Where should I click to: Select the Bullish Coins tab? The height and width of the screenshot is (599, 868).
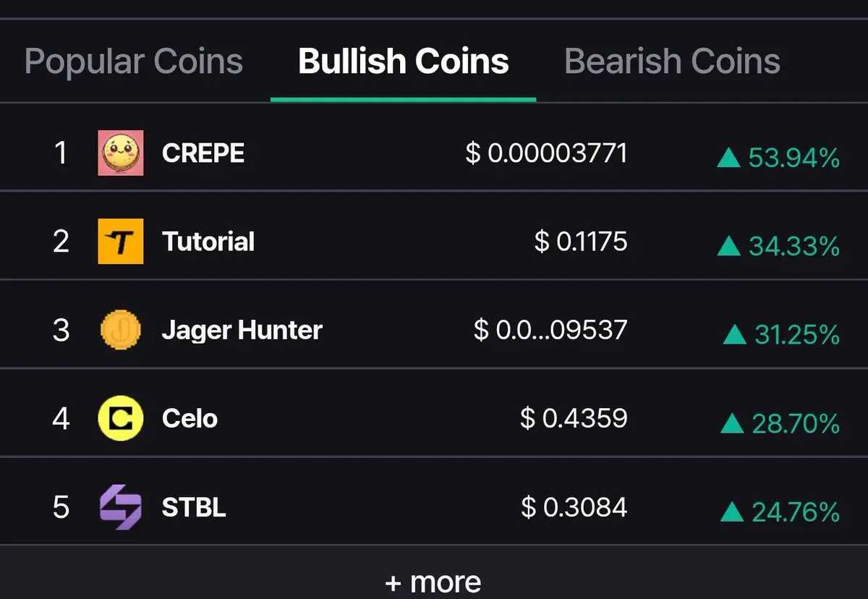pos(404,61)
